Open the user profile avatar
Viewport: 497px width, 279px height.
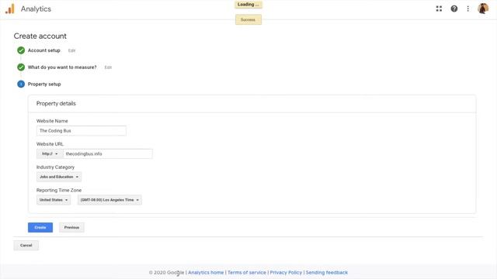483,9
